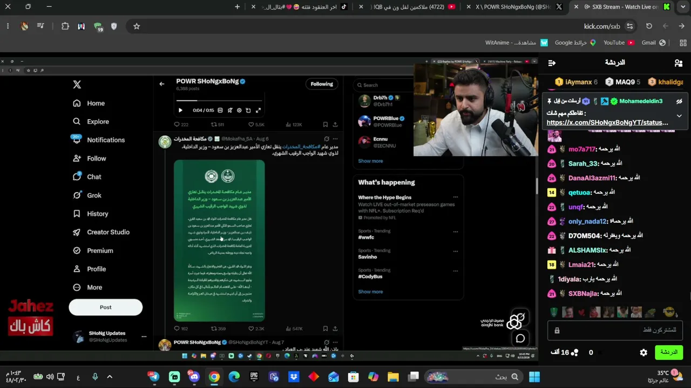Viewport: 691px width, 388px height.
Task: Play the tweet video
Action: click(180, 110)
